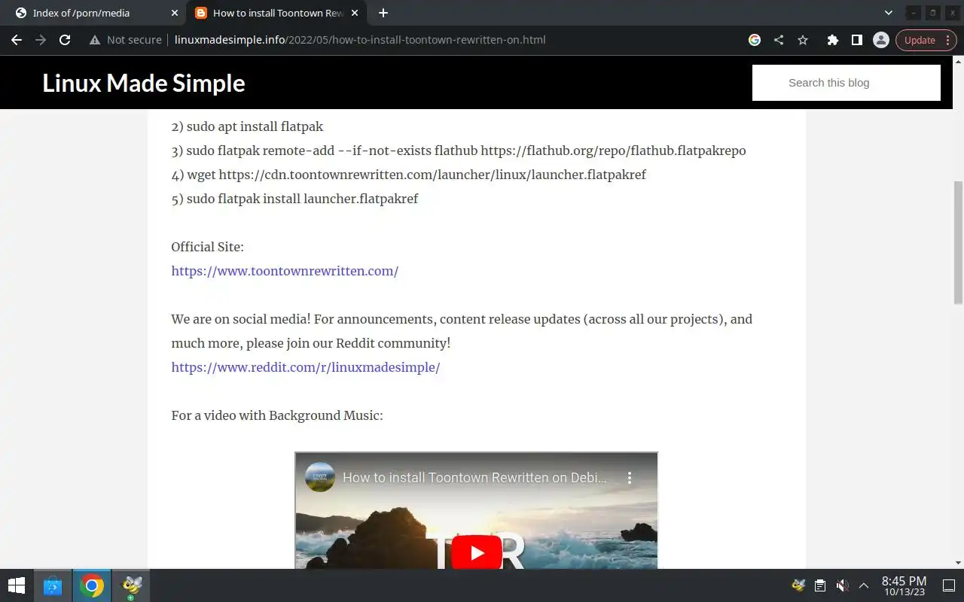Screen dimensions: 964x602
Task: Open the Reddit linuxmadesimple community link
Action: (306, 367)
